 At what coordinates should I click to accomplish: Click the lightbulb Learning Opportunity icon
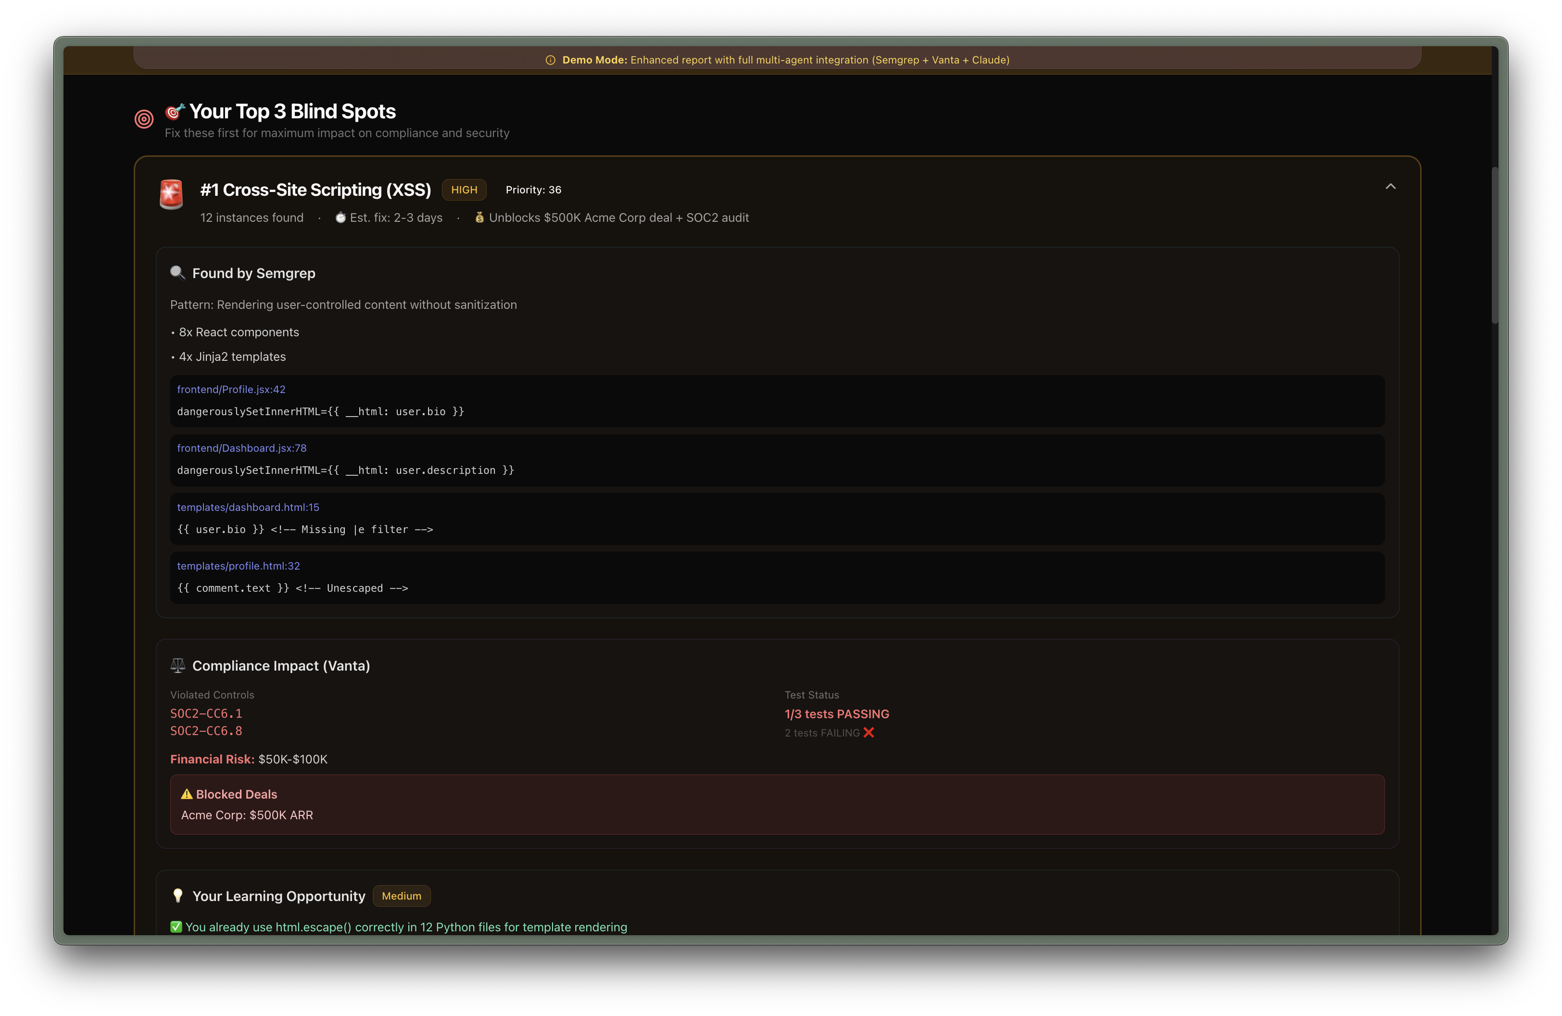tap(177, 896)
